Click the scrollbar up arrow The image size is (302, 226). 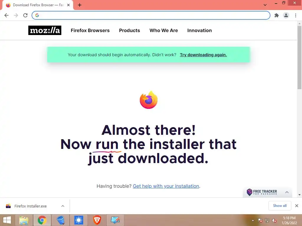(299, 24)
